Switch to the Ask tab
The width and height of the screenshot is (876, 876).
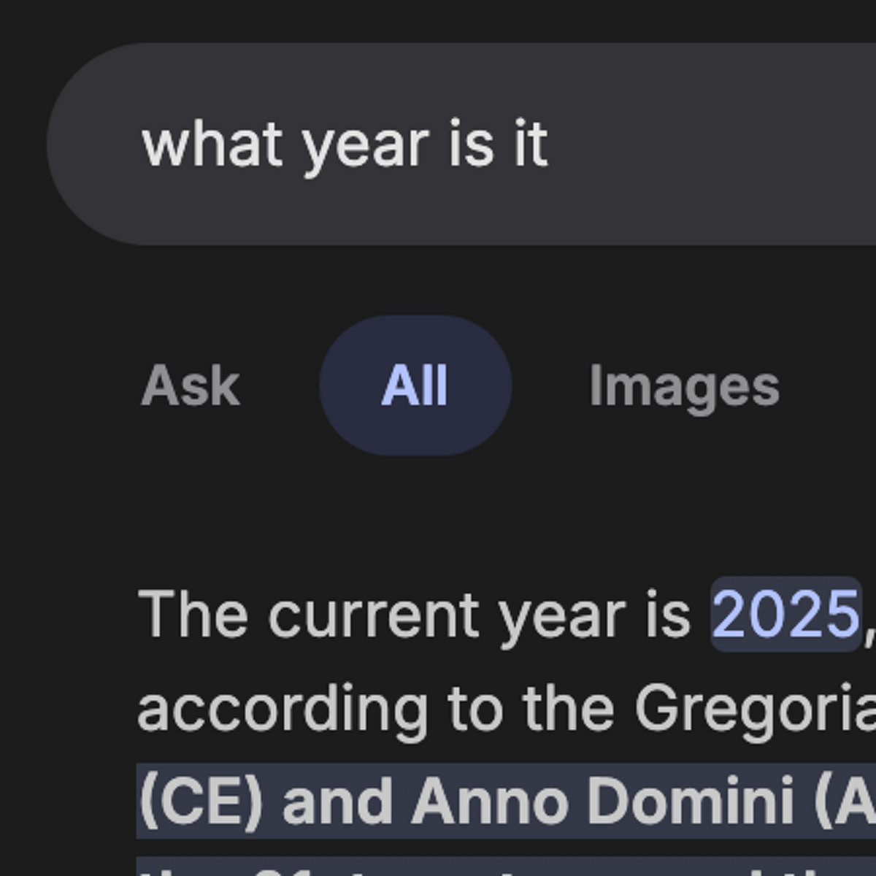[x=190, y=385]
